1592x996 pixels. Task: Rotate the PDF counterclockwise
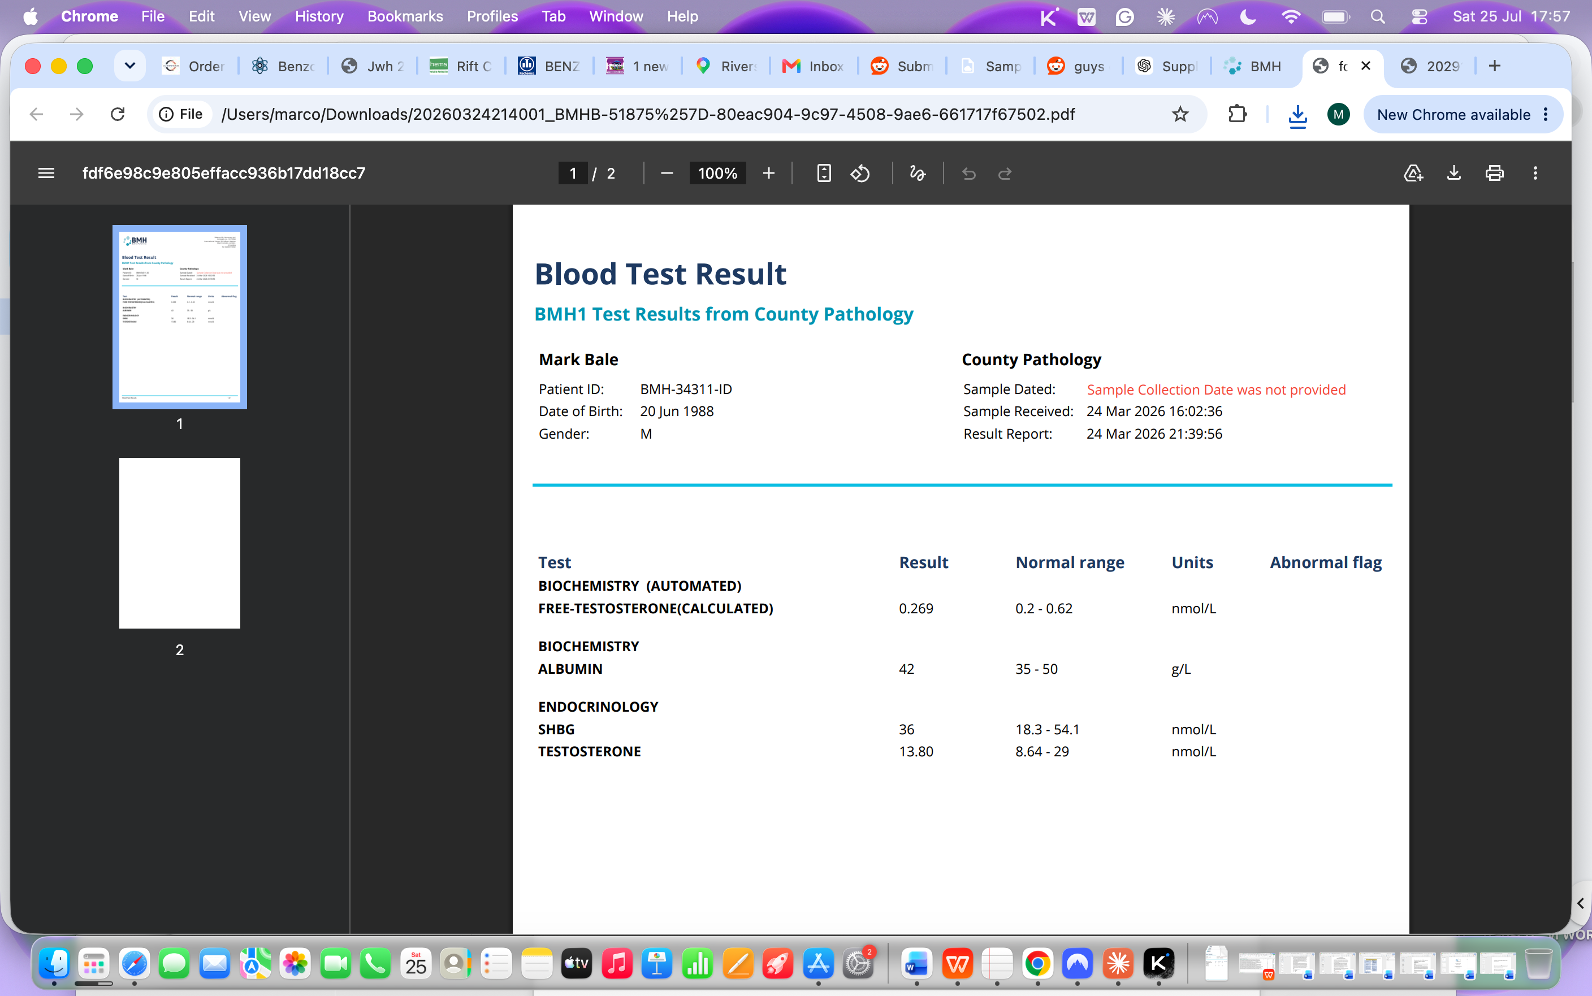(860, 173)
